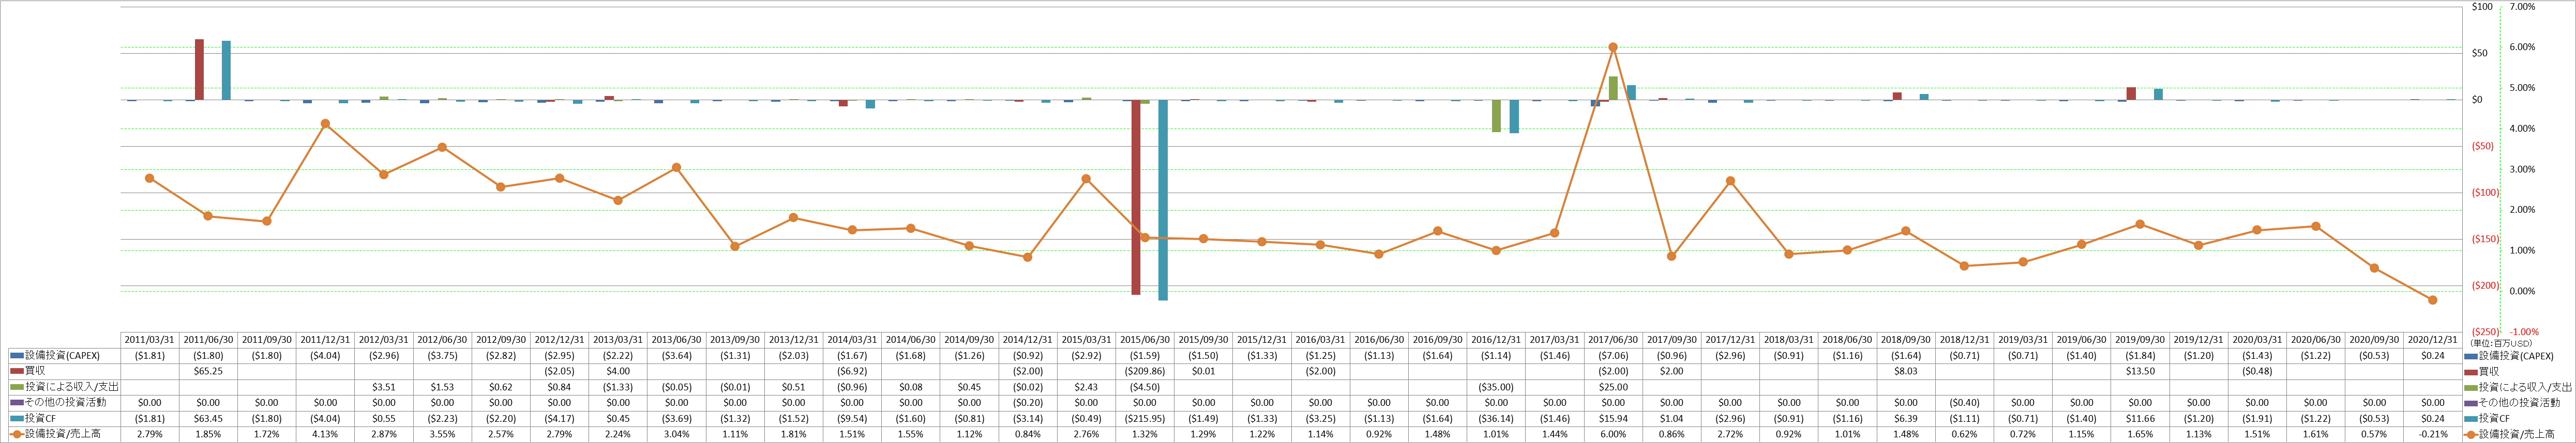Select the ($6.92) 買収 cell
The height and width of the screenshot is (443, 2576).
coord(852,371)
